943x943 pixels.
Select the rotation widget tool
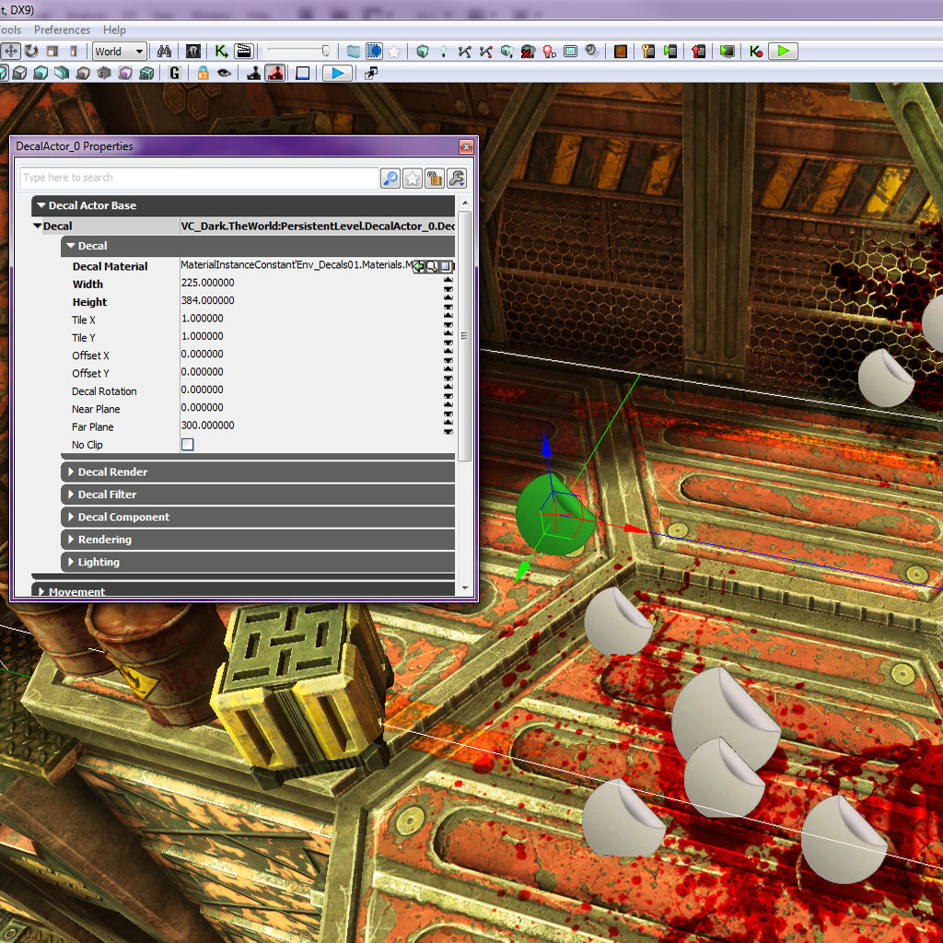pos(31,52)
